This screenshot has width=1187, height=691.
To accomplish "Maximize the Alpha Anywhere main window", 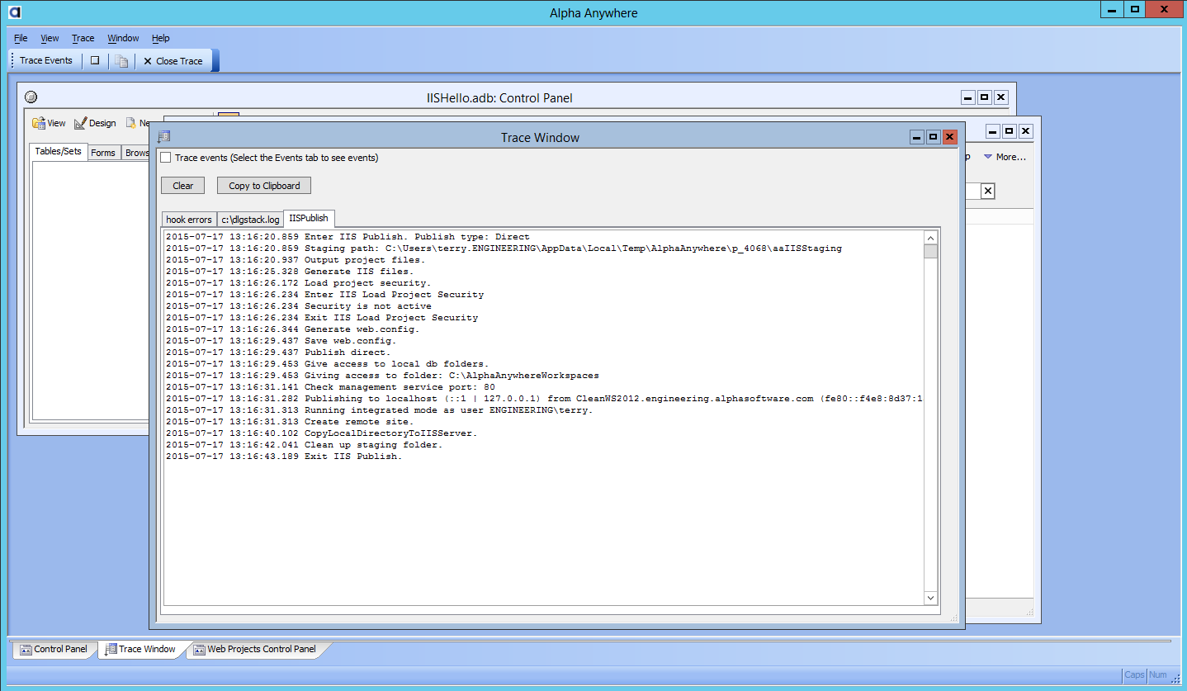I will [x=1135, y=8].
